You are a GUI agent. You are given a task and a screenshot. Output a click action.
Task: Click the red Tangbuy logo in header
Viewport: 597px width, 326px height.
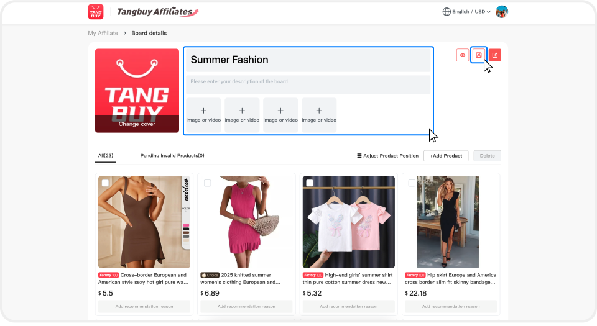[x=96, y=11]
